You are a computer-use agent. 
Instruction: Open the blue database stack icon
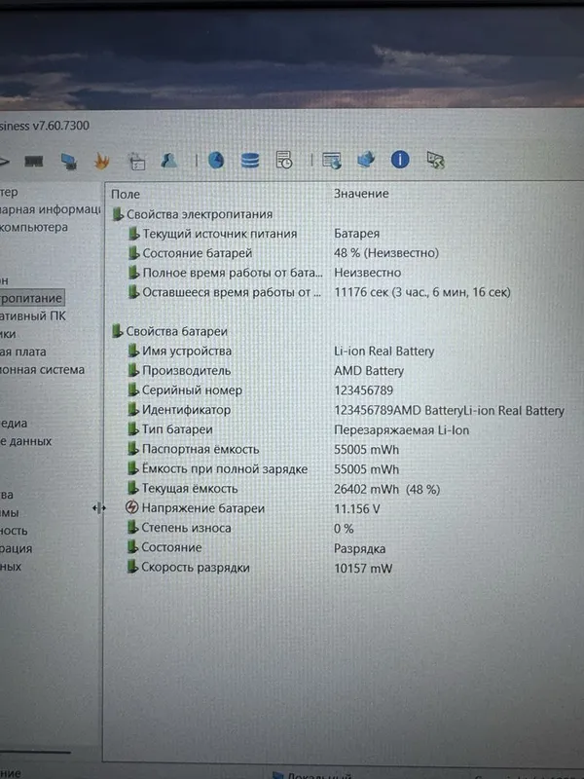coord(250,161)
